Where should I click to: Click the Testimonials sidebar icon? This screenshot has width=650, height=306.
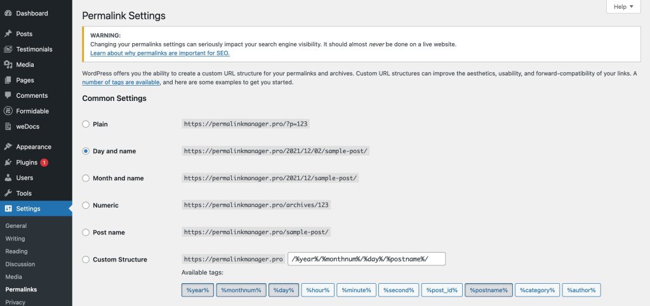8,49
